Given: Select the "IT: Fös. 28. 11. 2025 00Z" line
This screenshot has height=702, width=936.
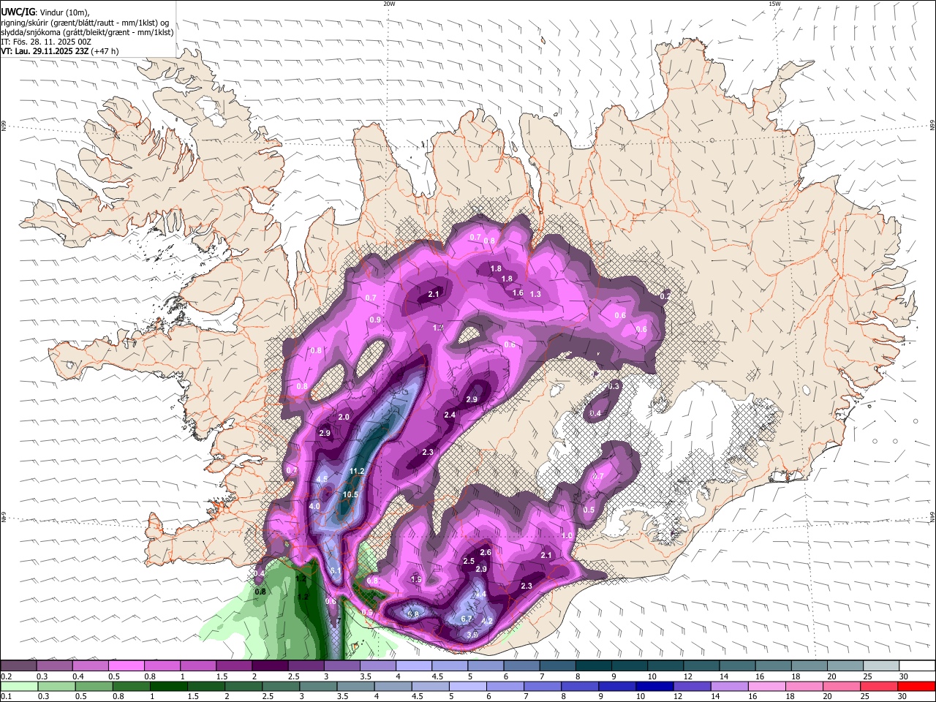Looking at the screenshot, I should (x=46, y=42).
